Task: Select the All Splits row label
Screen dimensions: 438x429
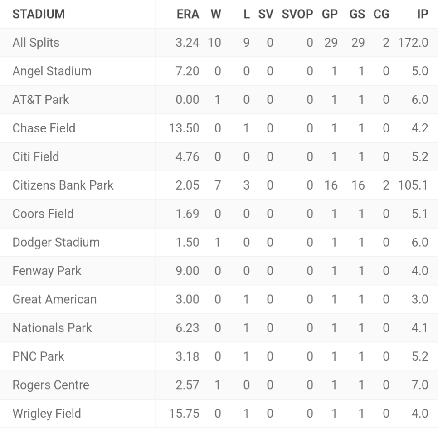Action: click(36, 43)
